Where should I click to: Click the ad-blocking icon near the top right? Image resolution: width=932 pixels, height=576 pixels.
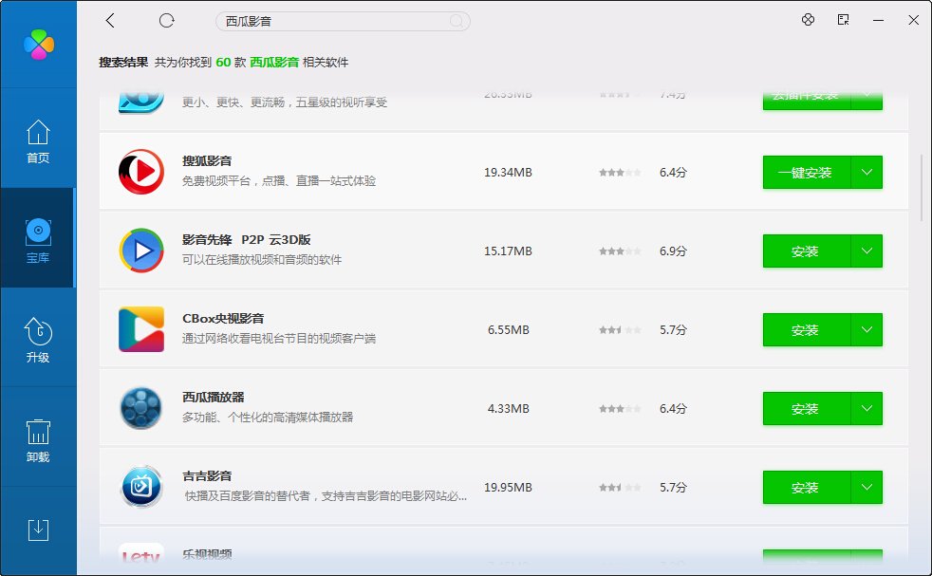(808, 20)
